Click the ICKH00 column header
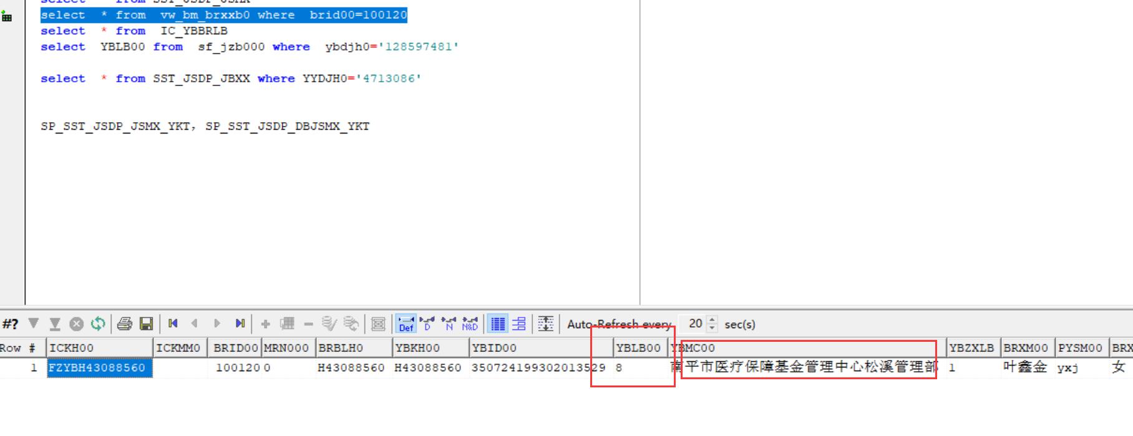 100,348
